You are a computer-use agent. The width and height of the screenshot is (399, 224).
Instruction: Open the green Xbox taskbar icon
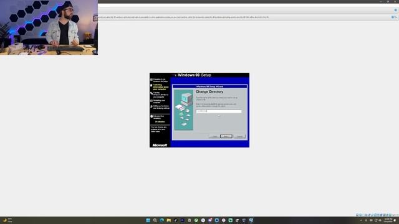tap(196, 220)
